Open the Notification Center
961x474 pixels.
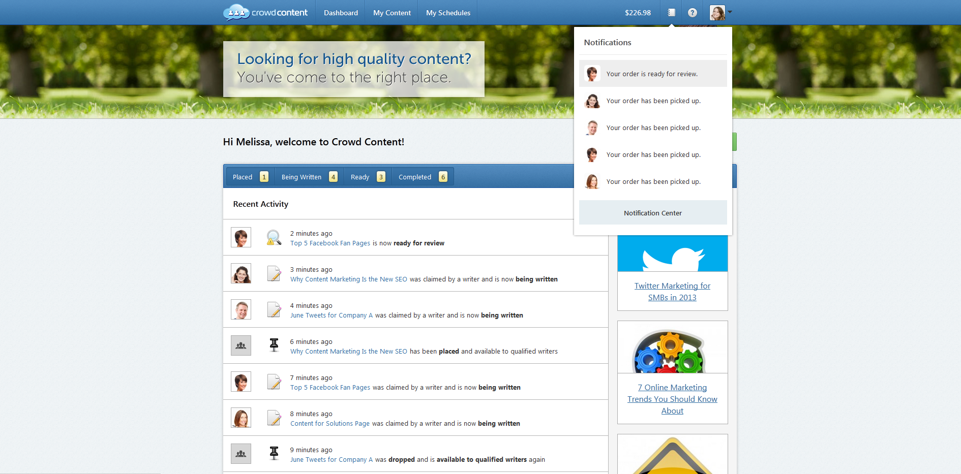[x=652, y=212]
